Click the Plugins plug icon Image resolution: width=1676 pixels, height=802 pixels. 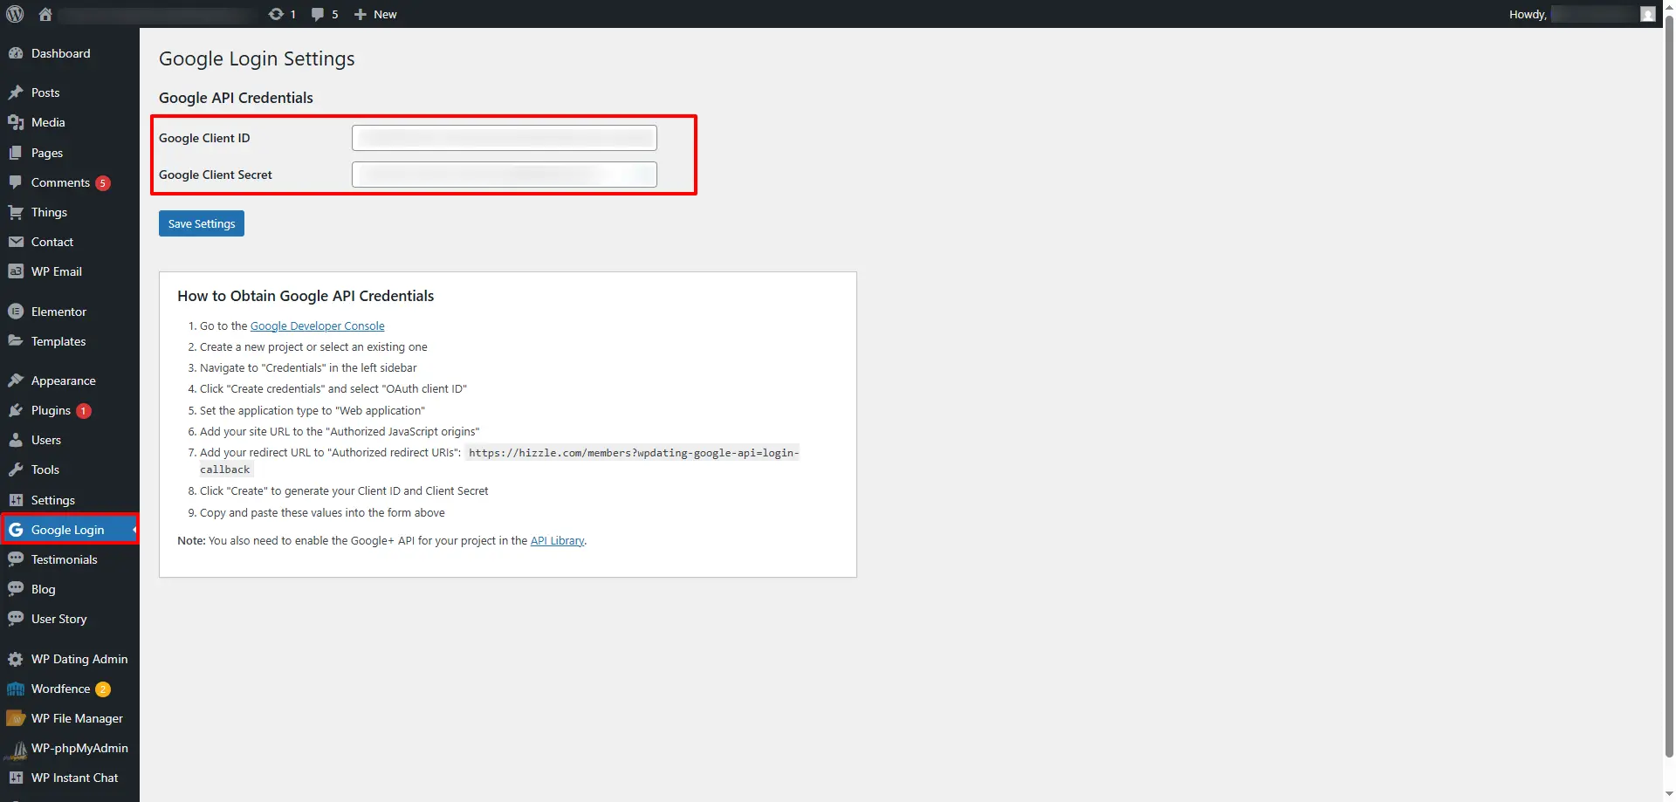point(16,410)
